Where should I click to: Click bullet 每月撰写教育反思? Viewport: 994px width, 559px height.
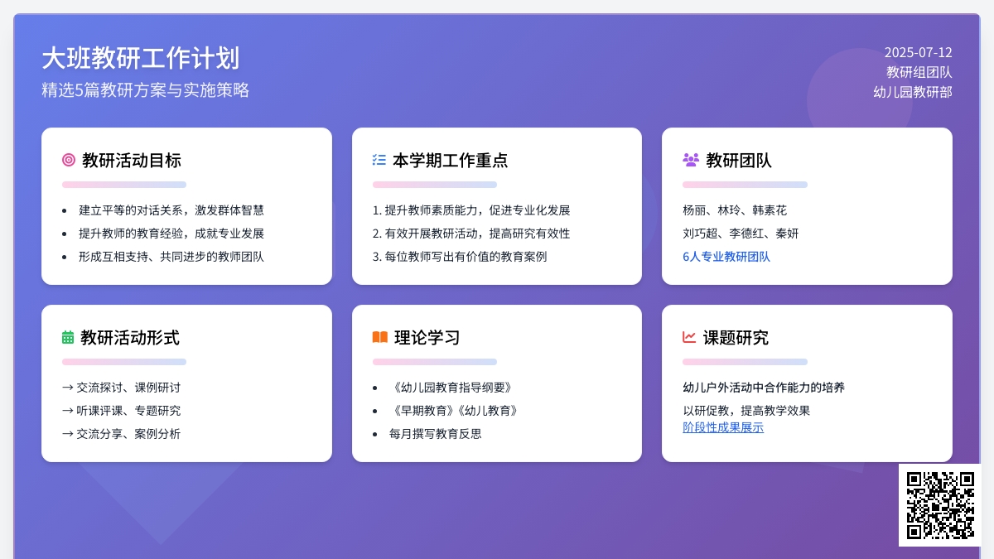pyautogui.click(x=436, y=434)
